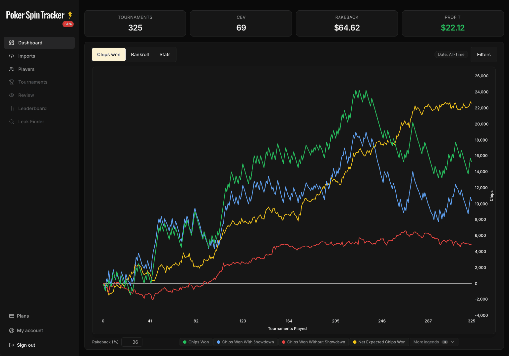The width and height of the screenshot is (509, 356).
Task: Switch to the Bankroll tab
Action: pos(140,54)
